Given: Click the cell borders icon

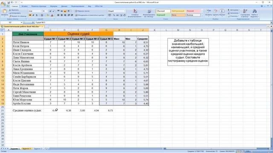Looking at the screenshot, I should tap(42, 15).
